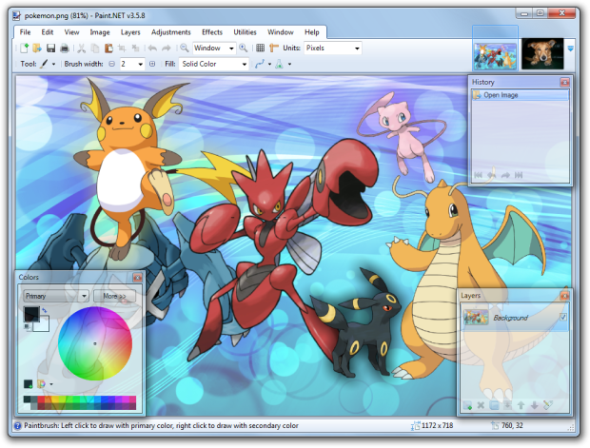Toggle Background layer visibility checkbox

[563, 317]
